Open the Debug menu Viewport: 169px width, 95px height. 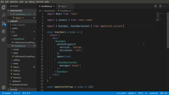(x=32, y=2)
